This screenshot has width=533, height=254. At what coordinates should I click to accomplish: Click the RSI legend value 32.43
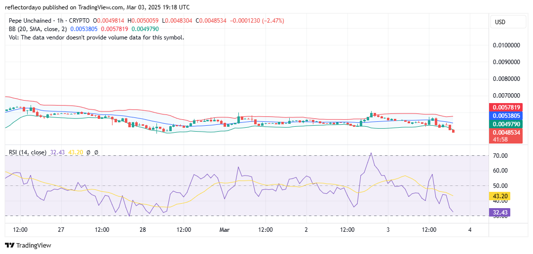[x=57, y=152]
